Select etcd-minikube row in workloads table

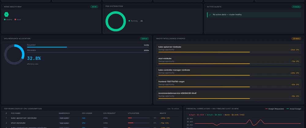point(91,123)
